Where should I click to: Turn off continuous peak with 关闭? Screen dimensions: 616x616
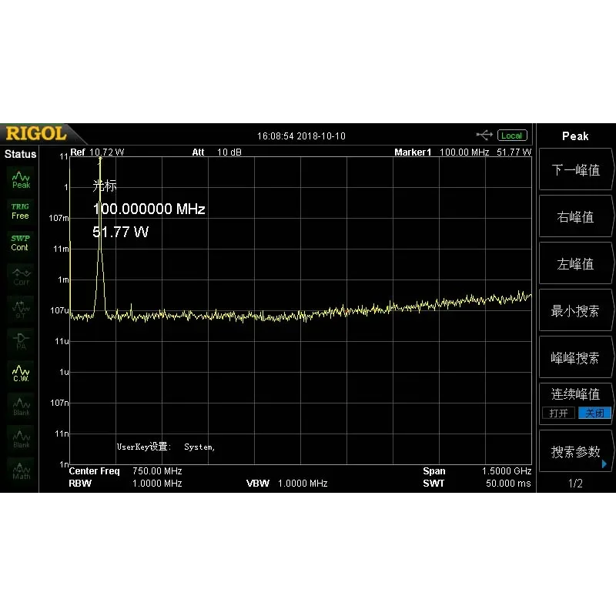pyautogui.click(x=594, y=413)
